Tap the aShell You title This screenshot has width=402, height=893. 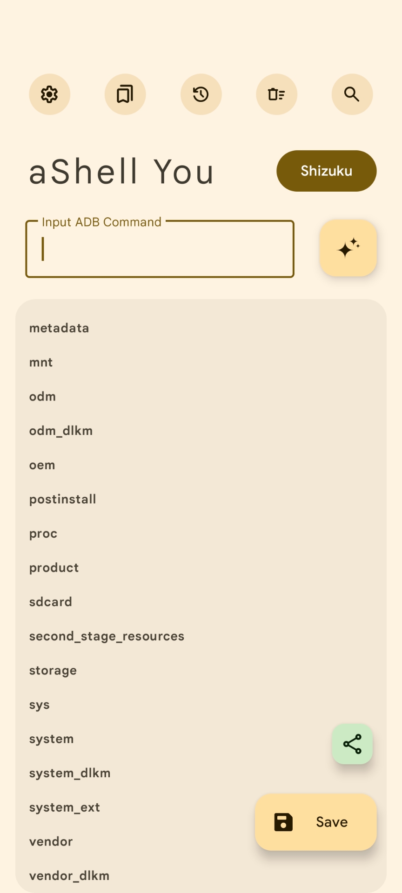pos(121,172)
